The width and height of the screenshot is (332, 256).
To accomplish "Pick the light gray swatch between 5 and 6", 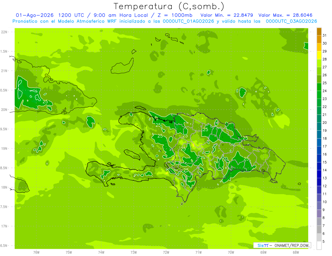I will (319, 237).
